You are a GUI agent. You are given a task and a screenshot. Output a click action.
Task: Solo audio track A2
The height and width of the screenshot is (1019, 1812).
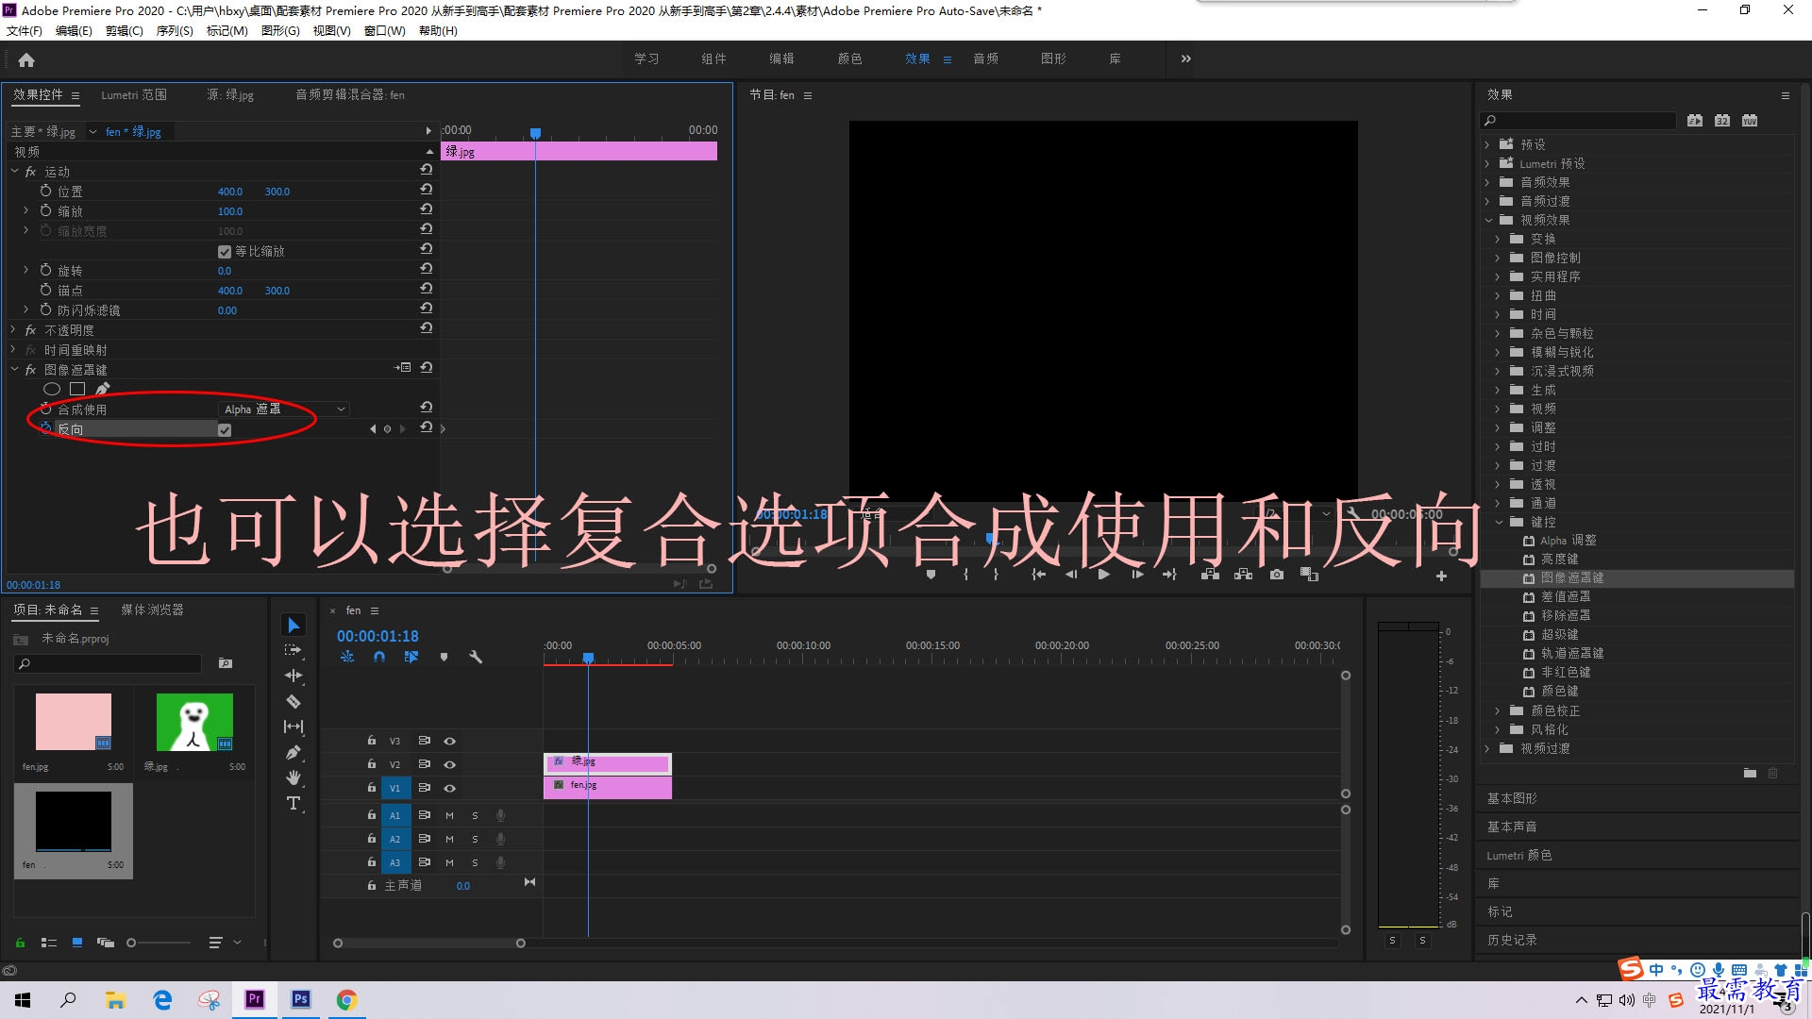tap(475, 839)
